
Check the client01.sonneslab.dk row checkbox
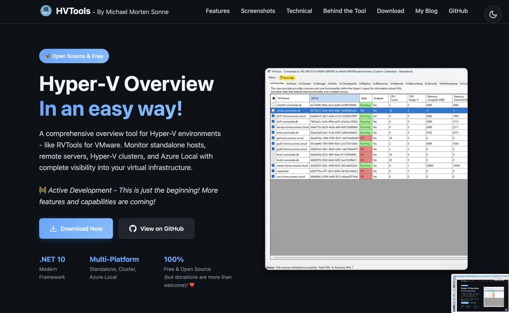(x=274, y=105)
